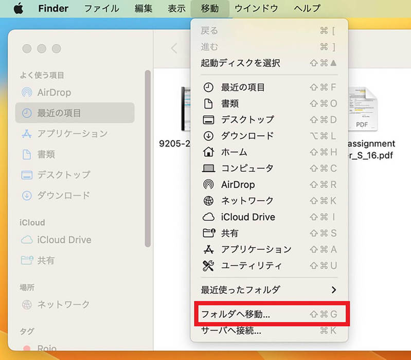
Task: Click the iCloud sidebar section header
Action: (x=32, y=223)
